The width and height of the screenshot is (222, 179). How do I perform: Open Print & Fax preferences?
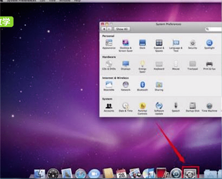tap(209, 65)
